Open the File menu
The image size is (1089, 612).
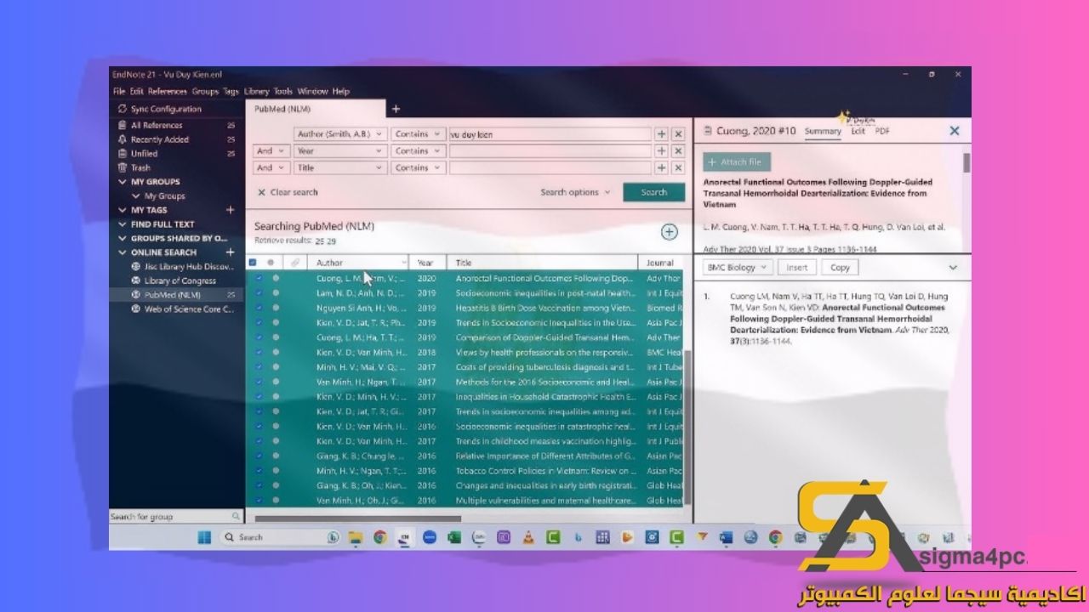pos(118,92)
